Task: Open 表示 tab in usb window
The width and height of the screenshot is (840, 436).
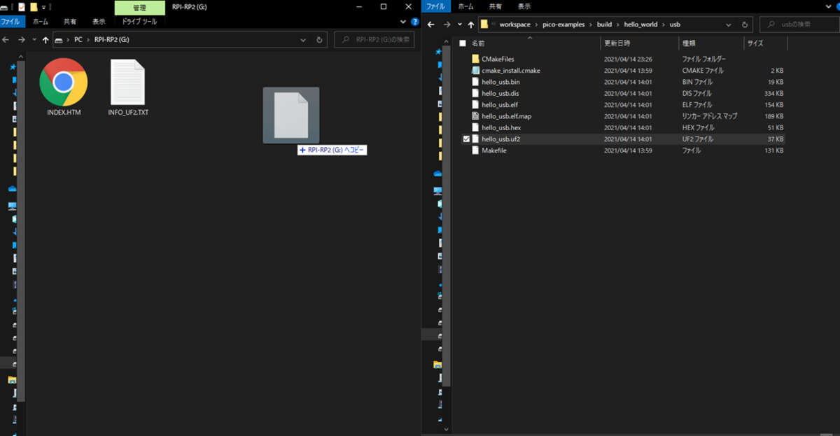Action: (x=524, y=6)
